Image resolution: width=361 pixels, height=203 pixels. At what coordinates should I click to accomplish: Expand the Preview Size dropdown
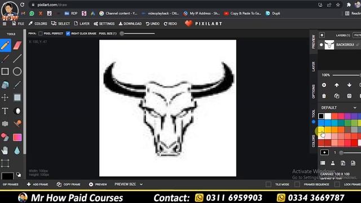click(129, 184)
